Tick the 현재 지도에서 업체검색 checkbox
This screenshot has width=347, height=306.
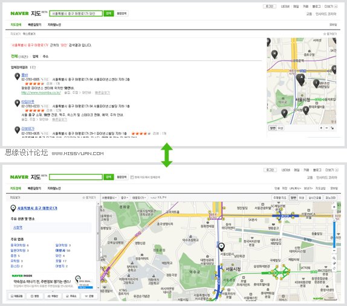(132, 177)
